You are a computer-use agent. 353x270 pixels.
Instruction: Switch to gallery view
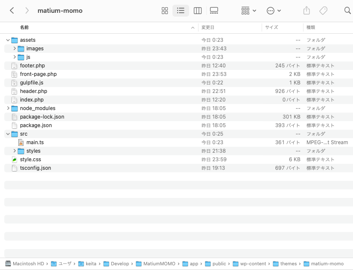pos(214,11)
